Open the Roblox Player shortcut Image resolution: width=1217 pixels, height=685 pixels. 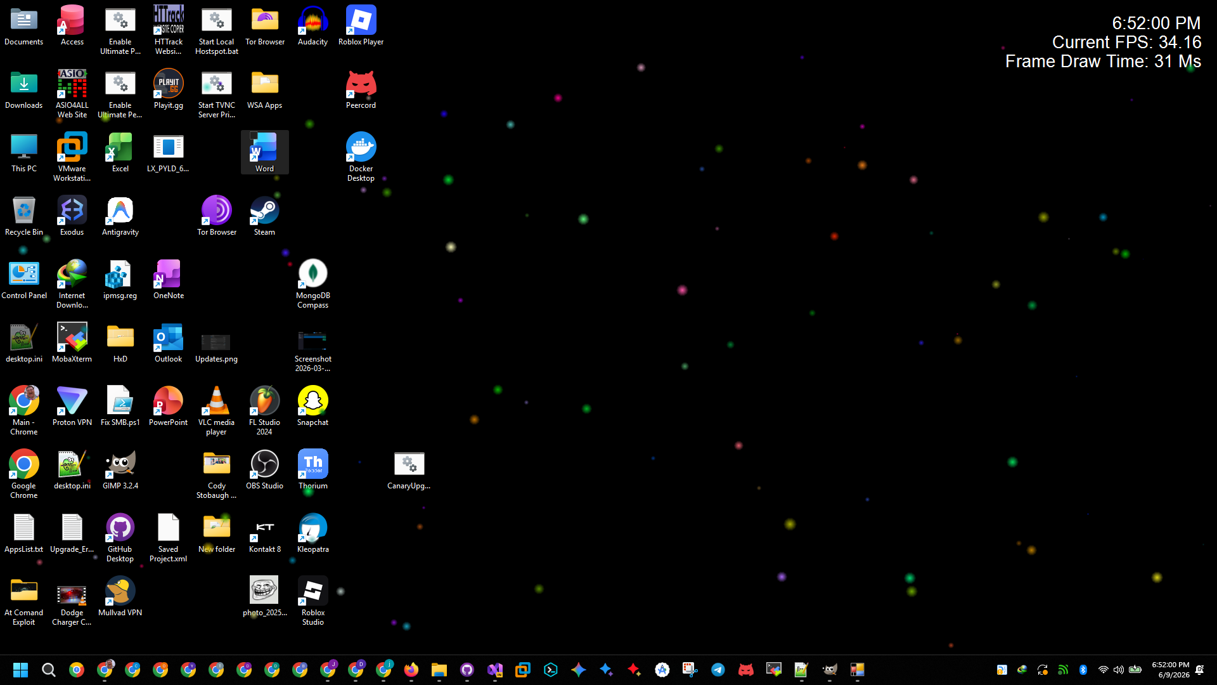[361, 25]
